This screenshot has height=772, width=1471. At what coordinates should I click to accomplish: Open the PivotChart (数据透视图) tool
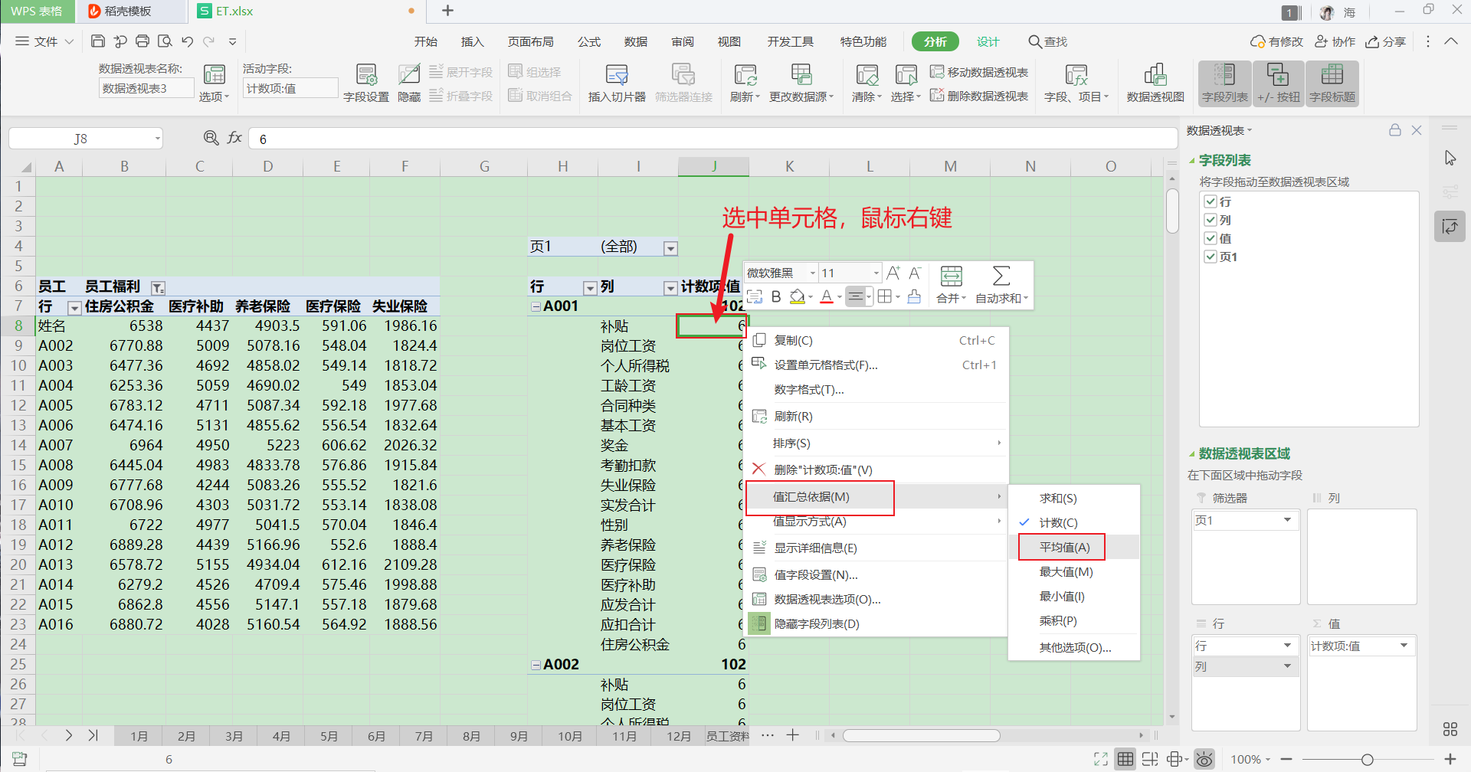click(1155, 83)
